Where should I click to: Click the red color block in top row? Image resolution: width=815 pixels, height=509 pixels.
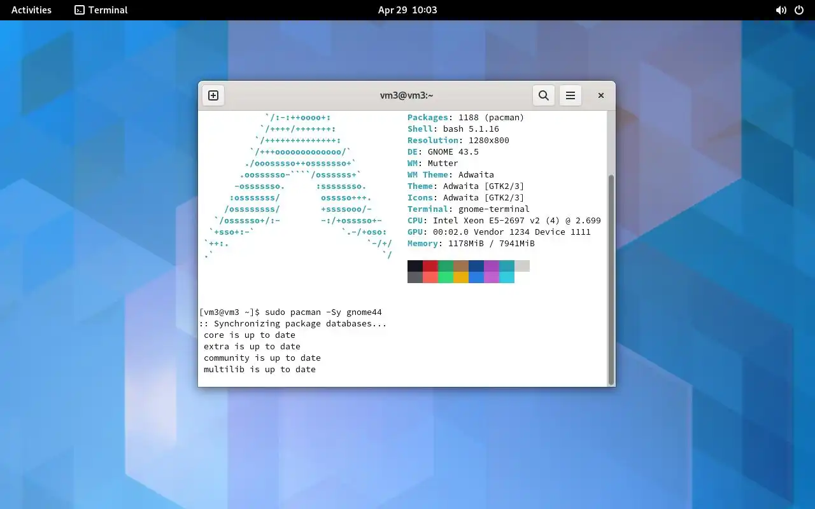coord(430,266)
